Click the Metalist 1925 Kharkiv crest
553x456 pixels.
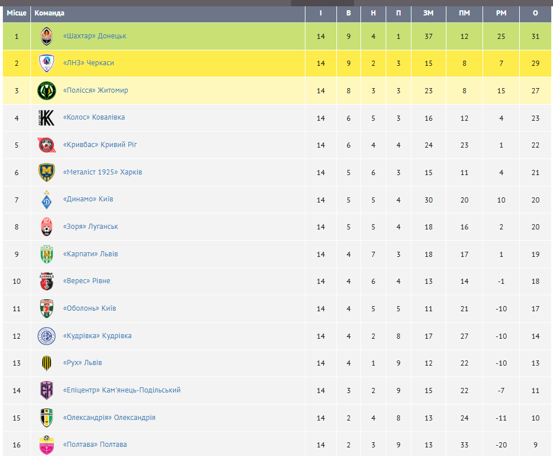[x=46, y=172]
